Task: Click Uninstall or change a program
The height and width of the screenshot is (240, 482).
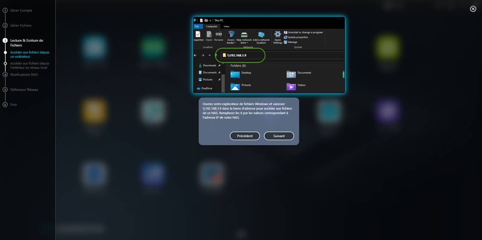Action: point(303,33)
